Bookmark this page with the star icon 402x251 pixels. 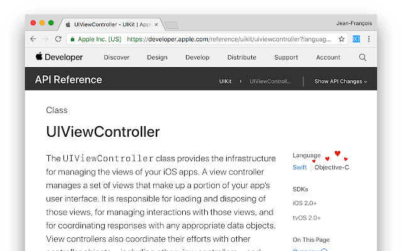[342, 39]
